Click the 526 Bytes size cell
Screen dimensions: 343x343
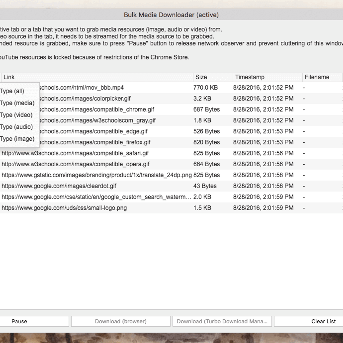tap(207, 131)
